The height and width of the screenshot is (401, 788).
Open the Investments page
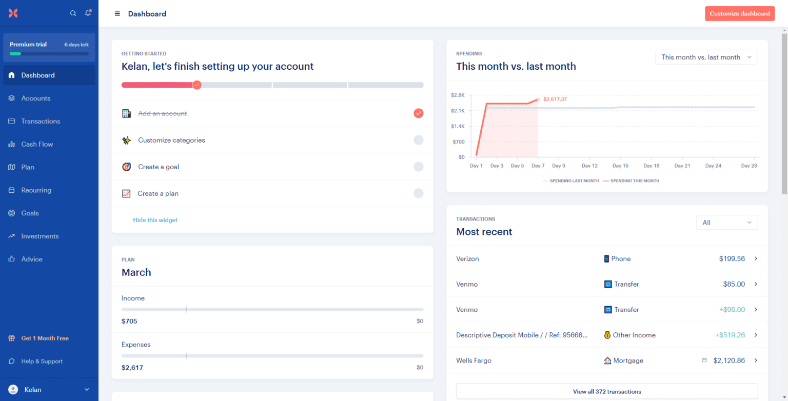(x=41, y=236)
